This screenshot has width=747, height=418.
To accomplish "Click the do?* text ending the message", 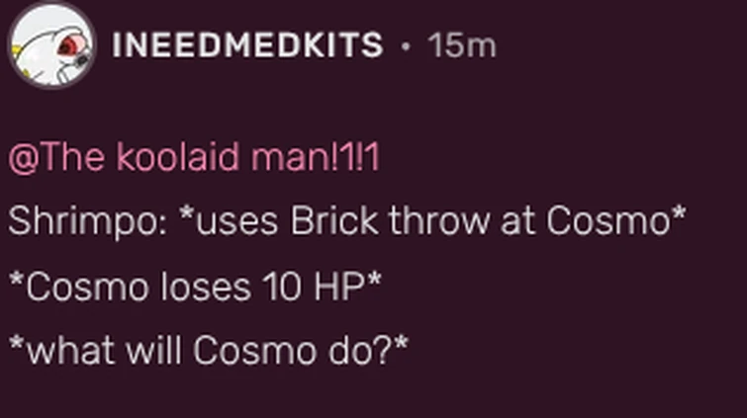I will point(368,350).
